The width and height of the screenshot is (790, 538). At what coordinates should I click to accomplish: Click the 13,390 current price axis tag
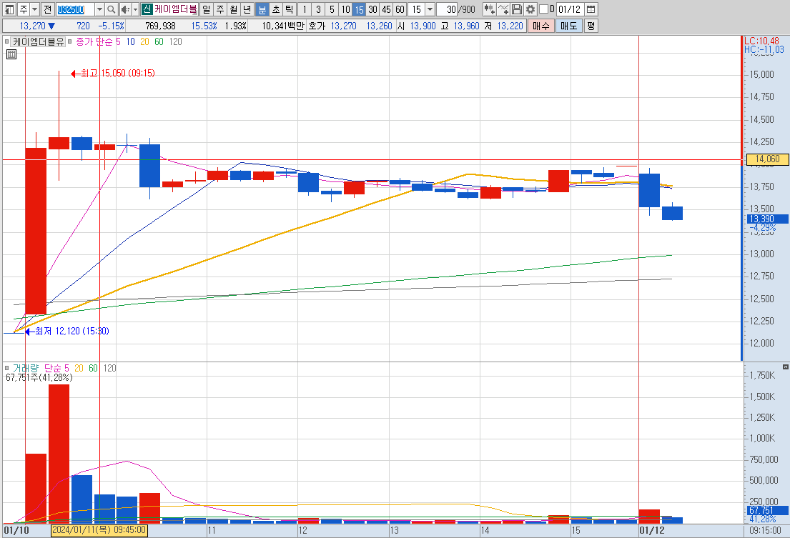tap(767, 219)
